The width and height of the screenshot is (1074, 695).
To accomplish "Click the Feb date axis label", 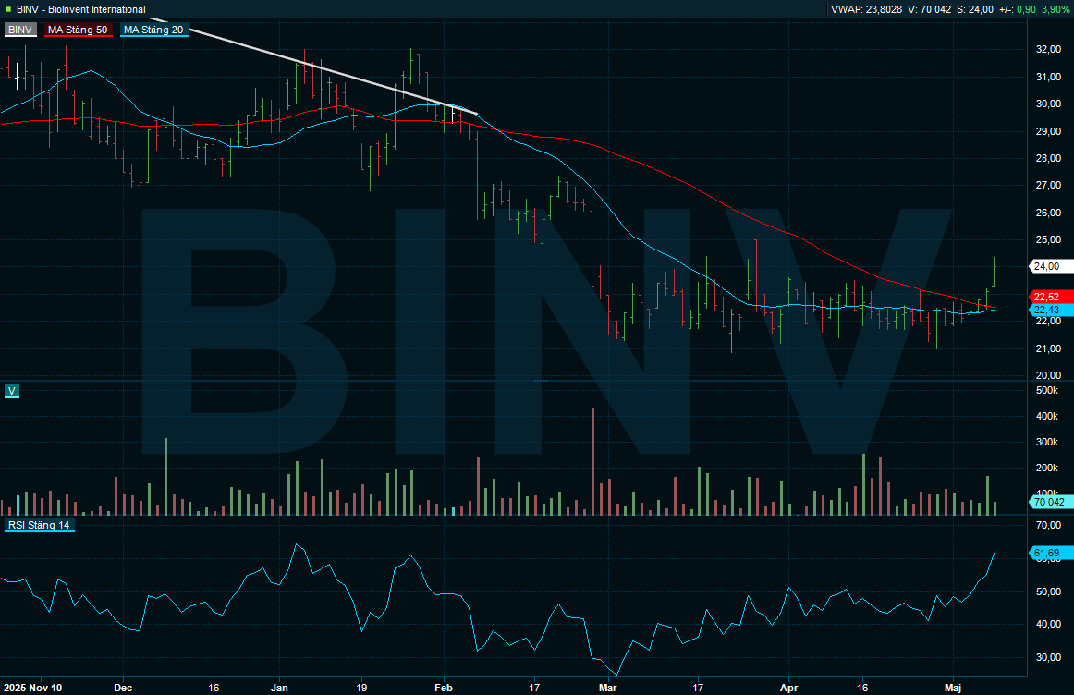I will [x=444, y=688].
